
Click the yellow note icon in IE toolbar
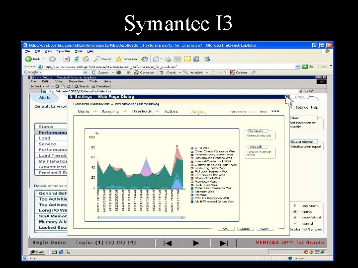click(x=187, y=59)
